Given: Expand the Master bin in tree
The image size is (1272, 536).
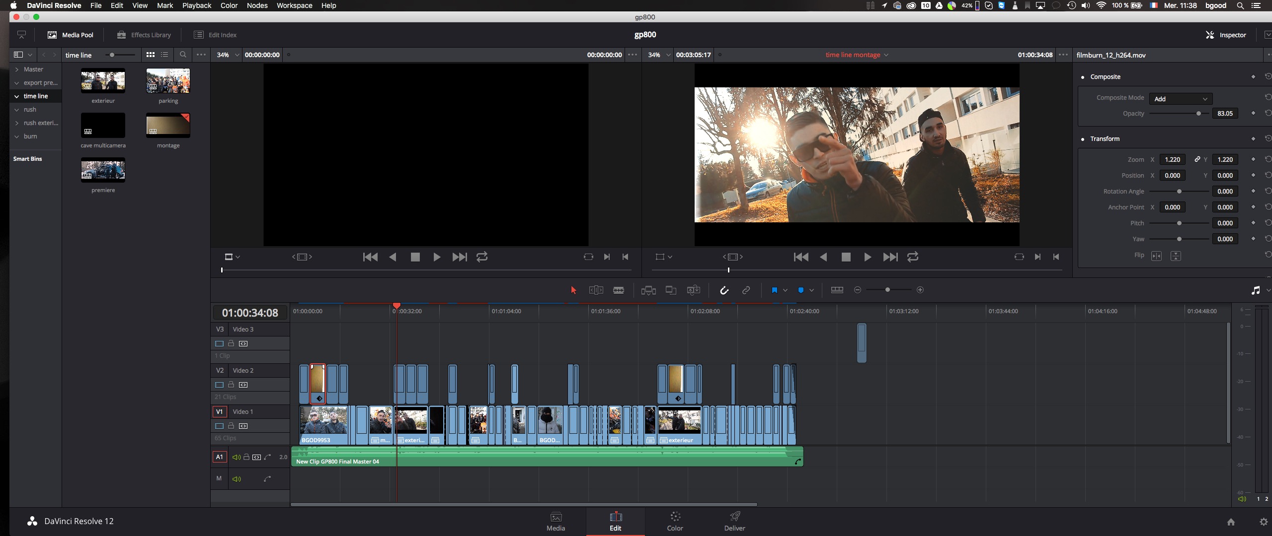Looking at the screenshot, I should [17, 69].
